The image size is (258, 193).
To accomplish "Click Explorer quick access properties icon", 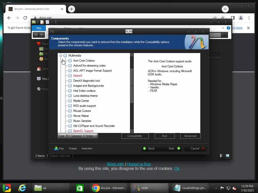I will pyautogui.click(x=42, y=22).
